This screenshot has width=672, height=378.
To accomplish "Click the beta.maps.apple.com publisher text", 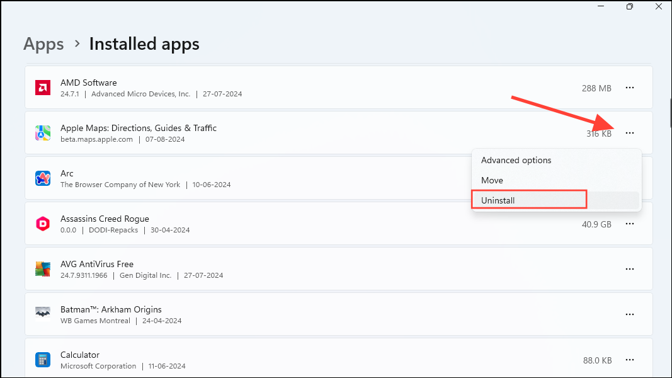I will point(96,139).
